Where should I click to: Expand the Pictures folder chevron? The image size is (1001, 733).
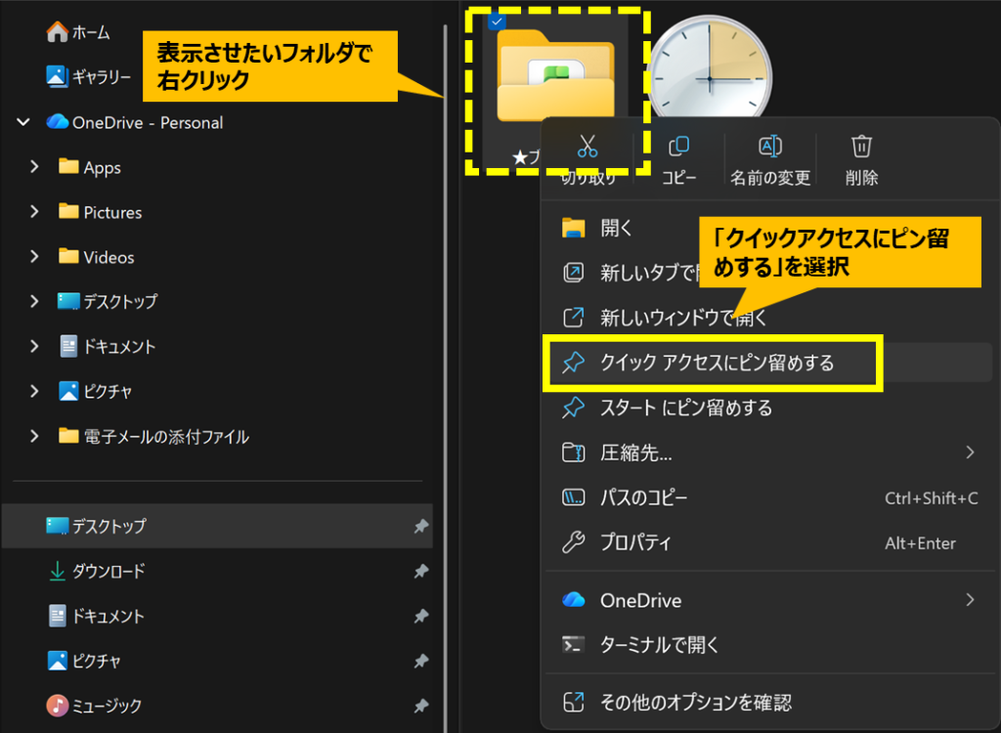[34, 212]
